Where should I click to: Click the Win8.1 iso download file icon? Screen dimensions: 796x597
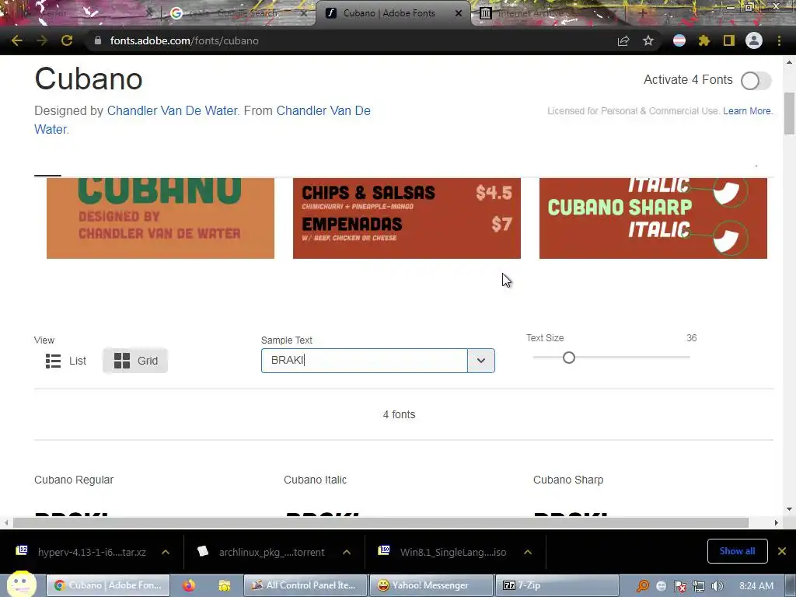[x=384, y=551]
